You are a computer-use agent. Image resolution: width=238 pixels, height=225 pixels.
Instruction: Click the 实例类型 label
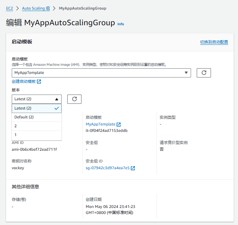168,117
